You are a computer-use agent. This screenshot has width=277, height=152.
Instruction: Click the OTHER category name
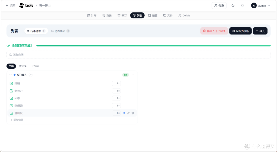[22, 75]
